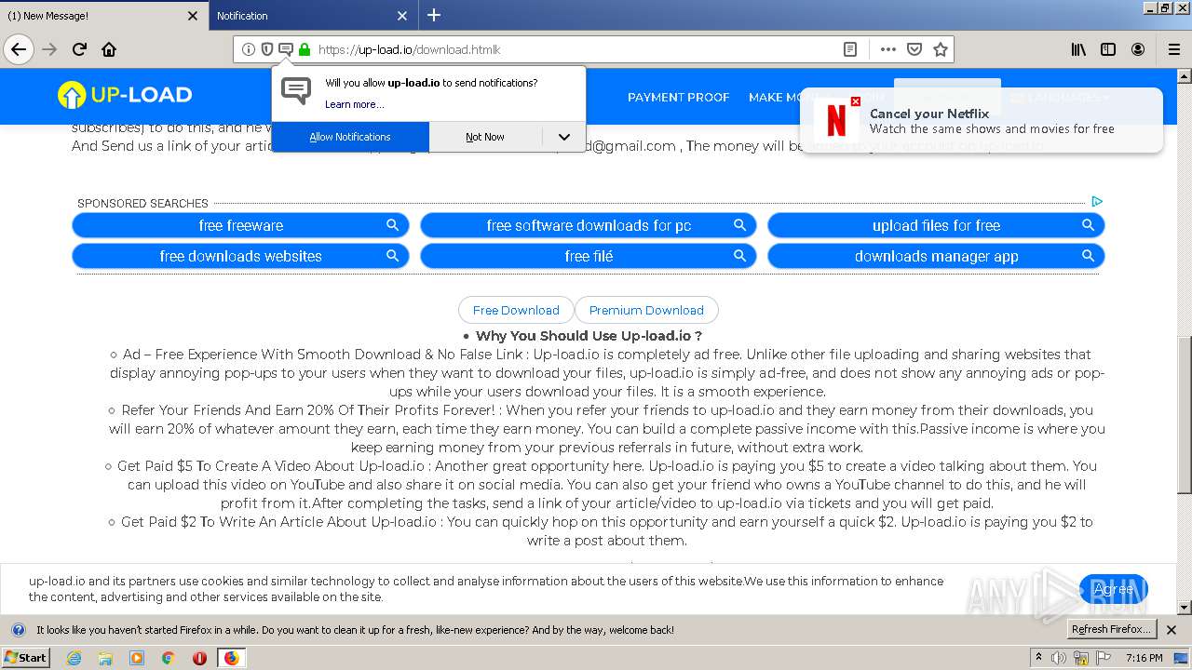1192x670 pixels.
Task: Agree to the cookie notice
Action: 1113,589
